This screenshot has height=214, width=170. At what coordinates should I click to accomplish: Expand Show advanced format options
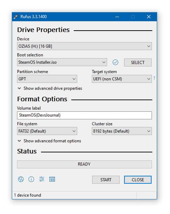49,141
